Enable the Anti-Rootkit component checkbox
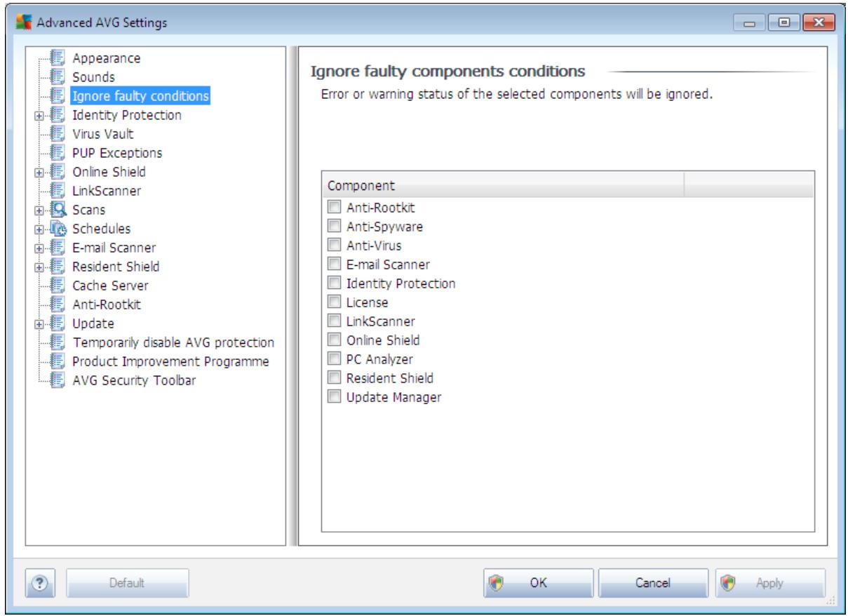The image size is (848, 616). pyautogui.click(x=334, y=208)
